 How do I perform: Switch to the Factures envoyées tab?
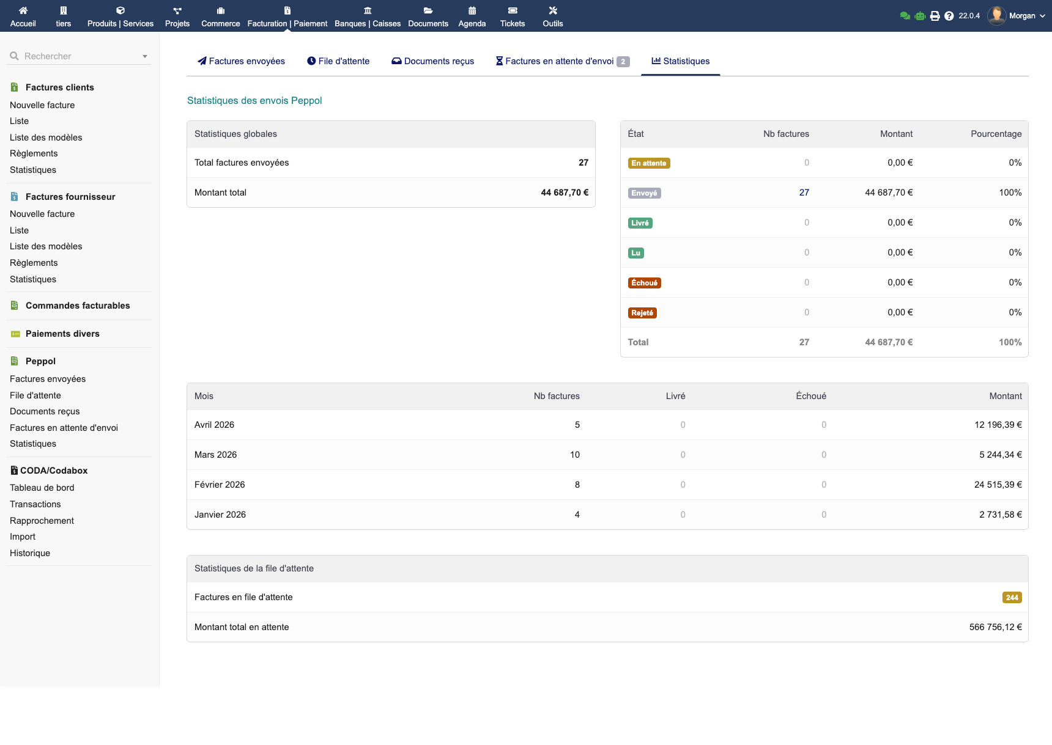(241, 61)
